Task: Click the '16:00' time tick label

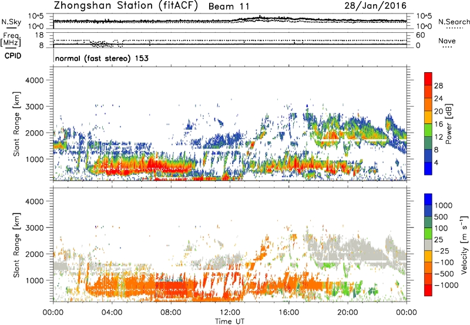Action: [288, 313]
